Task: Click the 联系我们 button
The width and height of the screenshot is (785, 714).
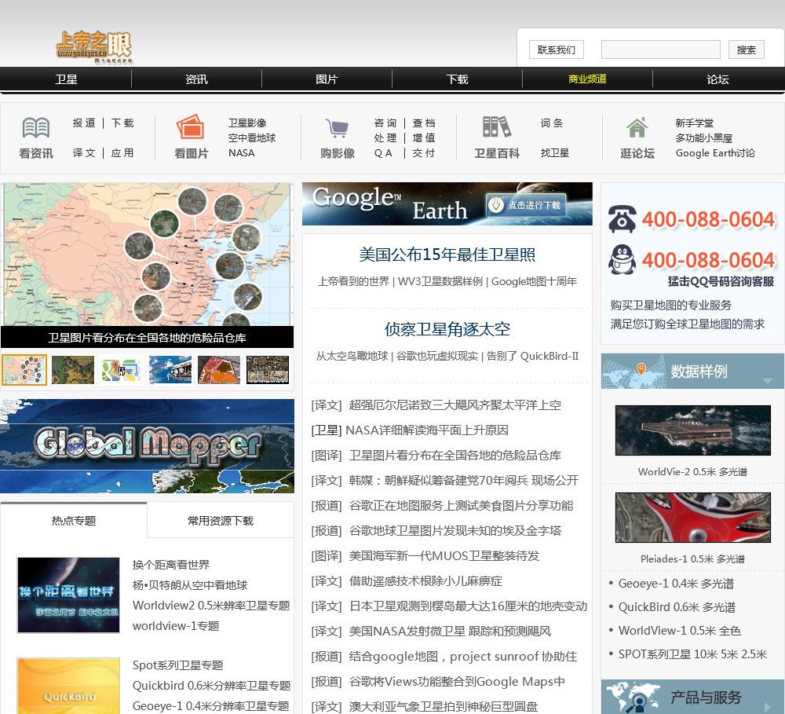Action: click(x=557, y=49)
